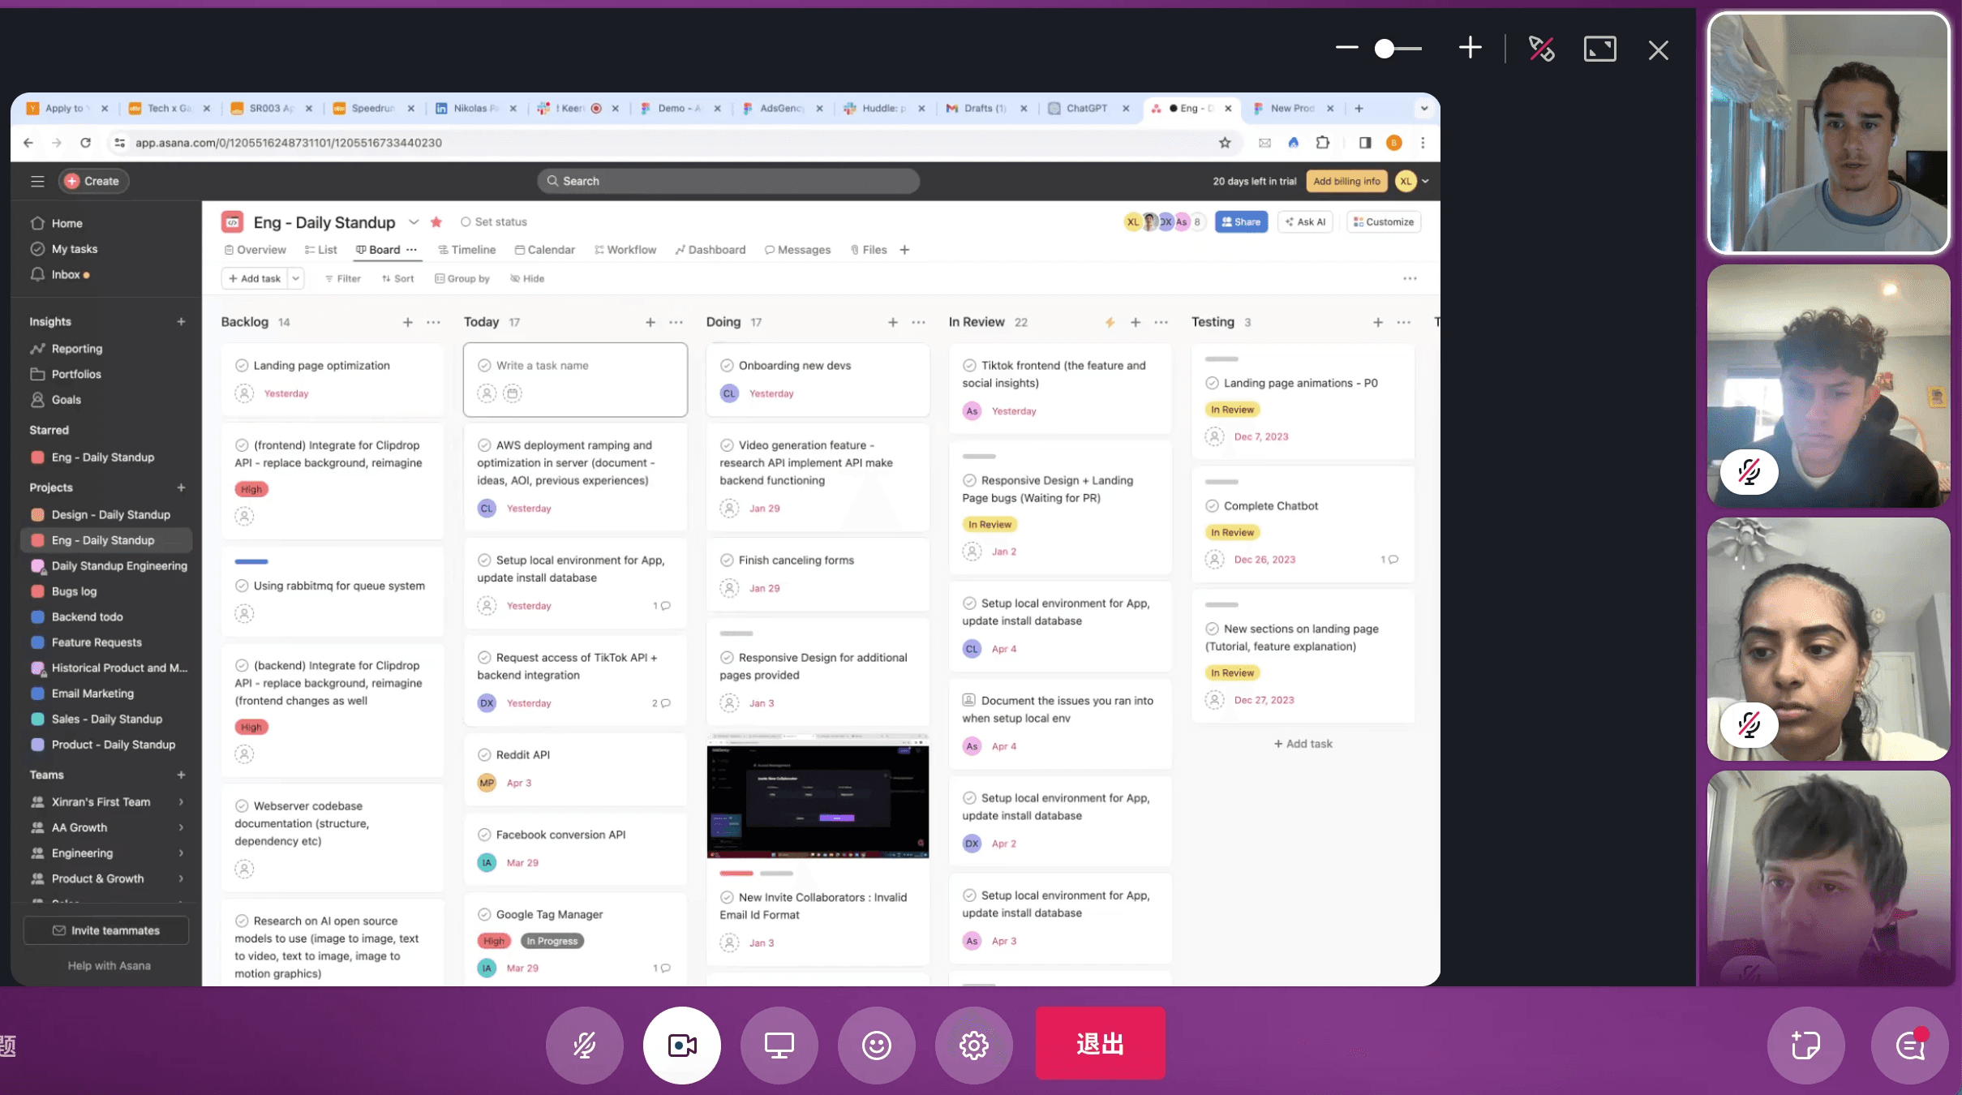
Task: Mark Landing page optimization task complete
Action: point(242,366)
